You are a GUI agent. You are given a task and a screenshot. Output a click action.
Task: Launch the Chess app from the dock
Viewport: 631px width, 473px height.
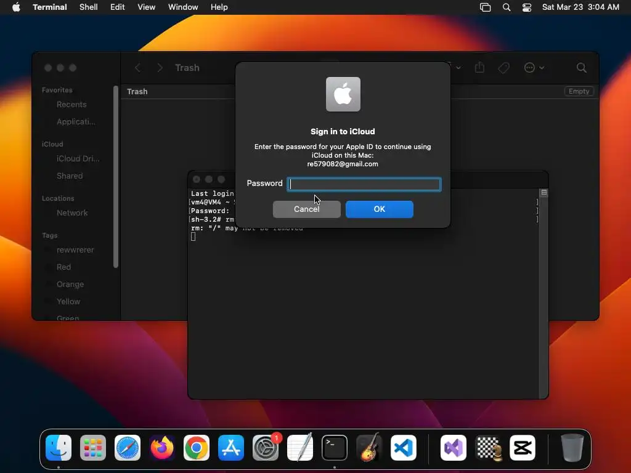(x=488, y=448)
